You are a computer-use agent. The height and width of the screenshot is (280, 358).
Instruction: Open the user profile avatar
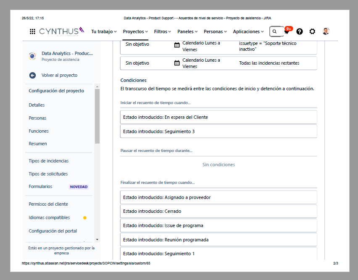326,31
